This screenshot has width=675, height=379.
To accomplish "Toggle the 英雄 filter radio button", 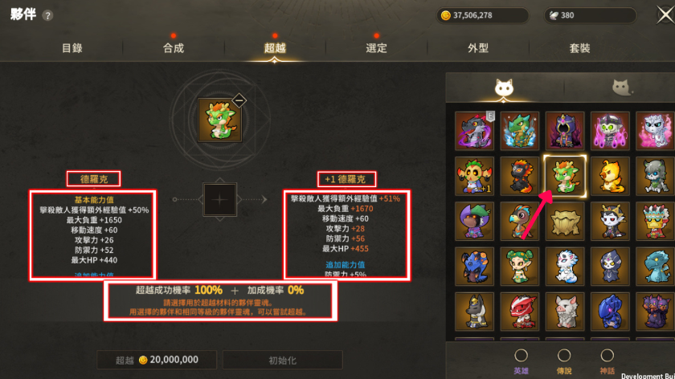I will coord(521,356).
